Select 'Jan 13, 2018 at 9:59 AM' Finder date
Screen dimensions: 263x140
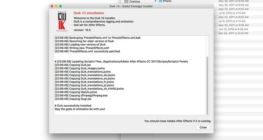click(x=233, y=29)
